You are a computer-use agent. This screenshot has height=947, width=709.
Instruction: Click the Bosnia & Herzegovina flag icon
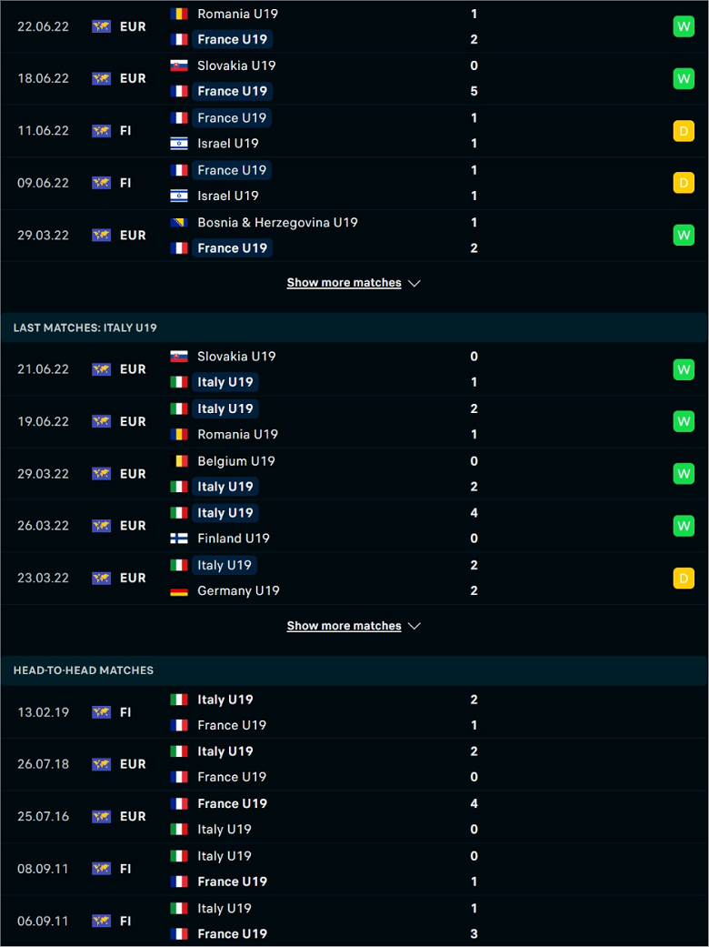tap(179, 223)
